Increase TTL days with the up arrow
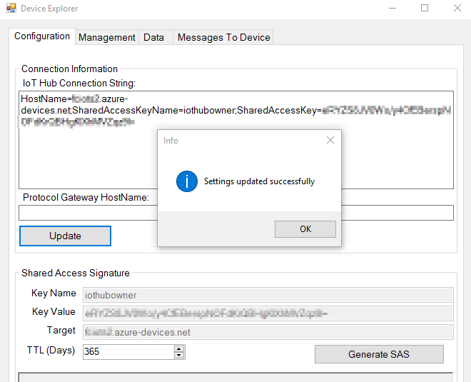 coord(179,348)
